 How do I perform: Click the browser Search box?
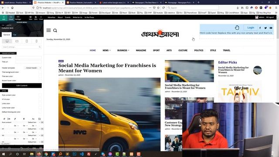[x=193, y=8]
